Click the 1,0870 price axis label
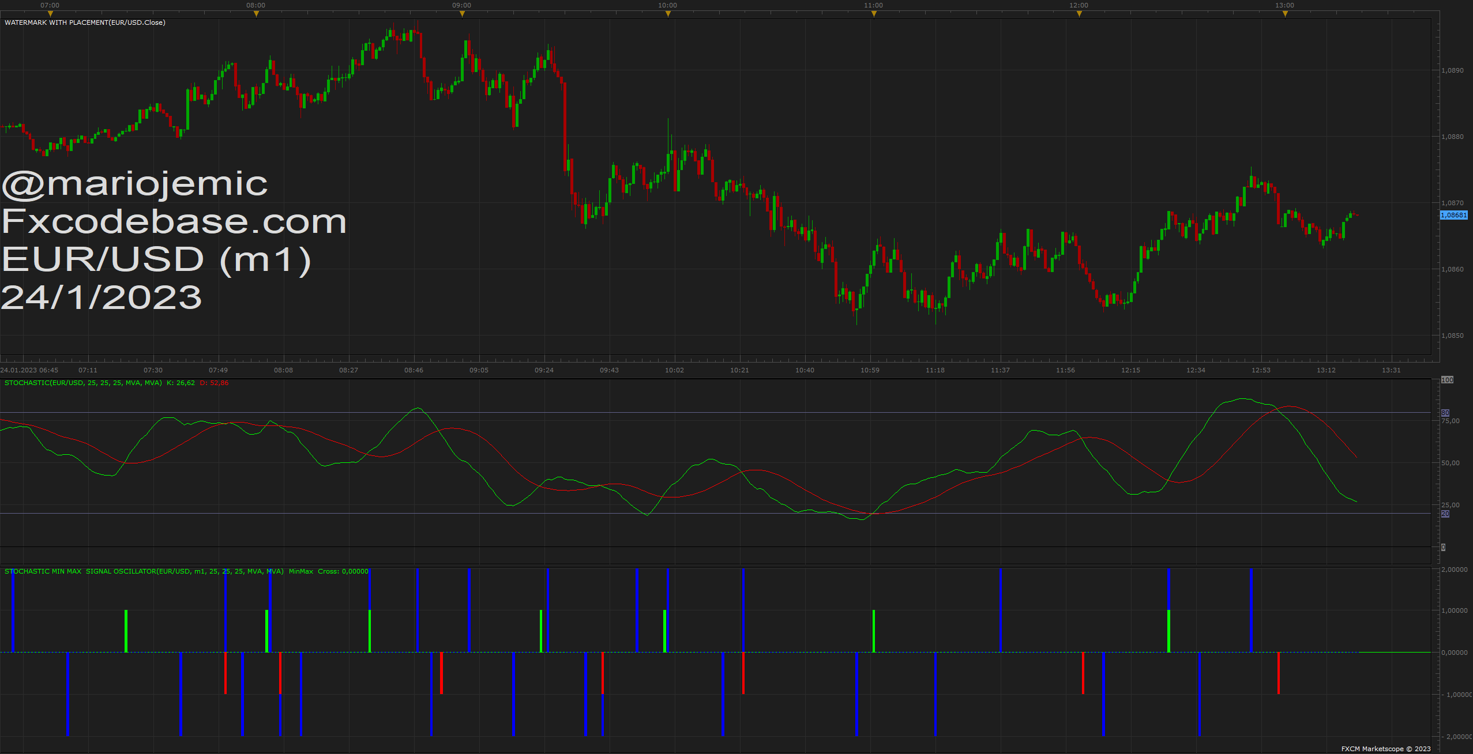Image resolution: width=1473 pixels, height=754 pixels. pos(1452,203)
